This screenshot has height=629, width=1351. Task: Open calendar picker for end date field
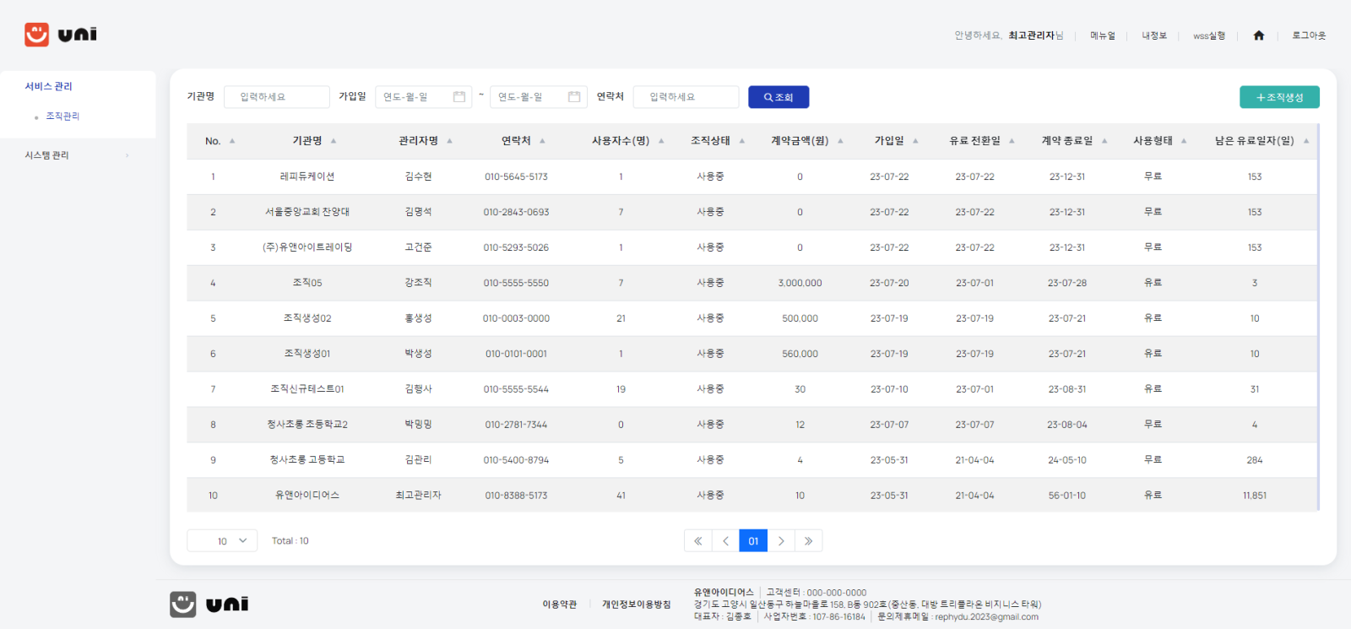click(574, 97)
